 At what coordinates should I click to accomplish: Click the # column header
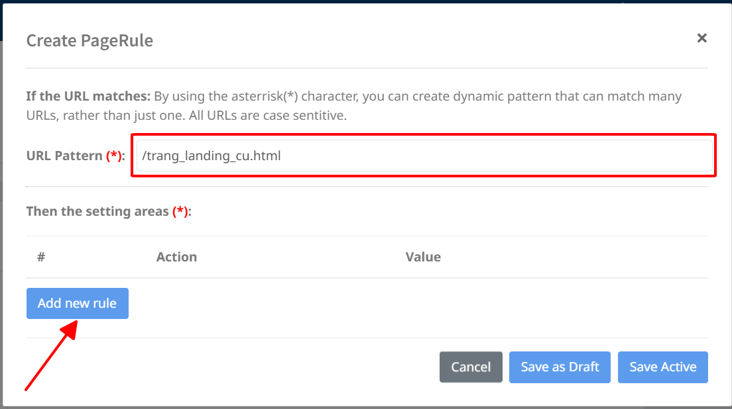pyautogui.click(x=41, y=257)
